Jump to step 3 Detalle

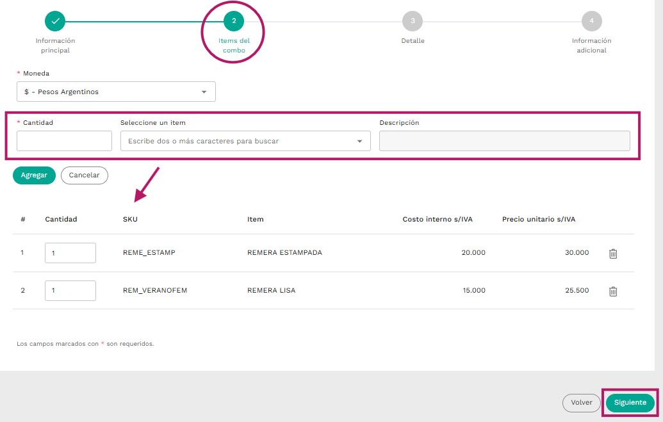pos(413,21)
